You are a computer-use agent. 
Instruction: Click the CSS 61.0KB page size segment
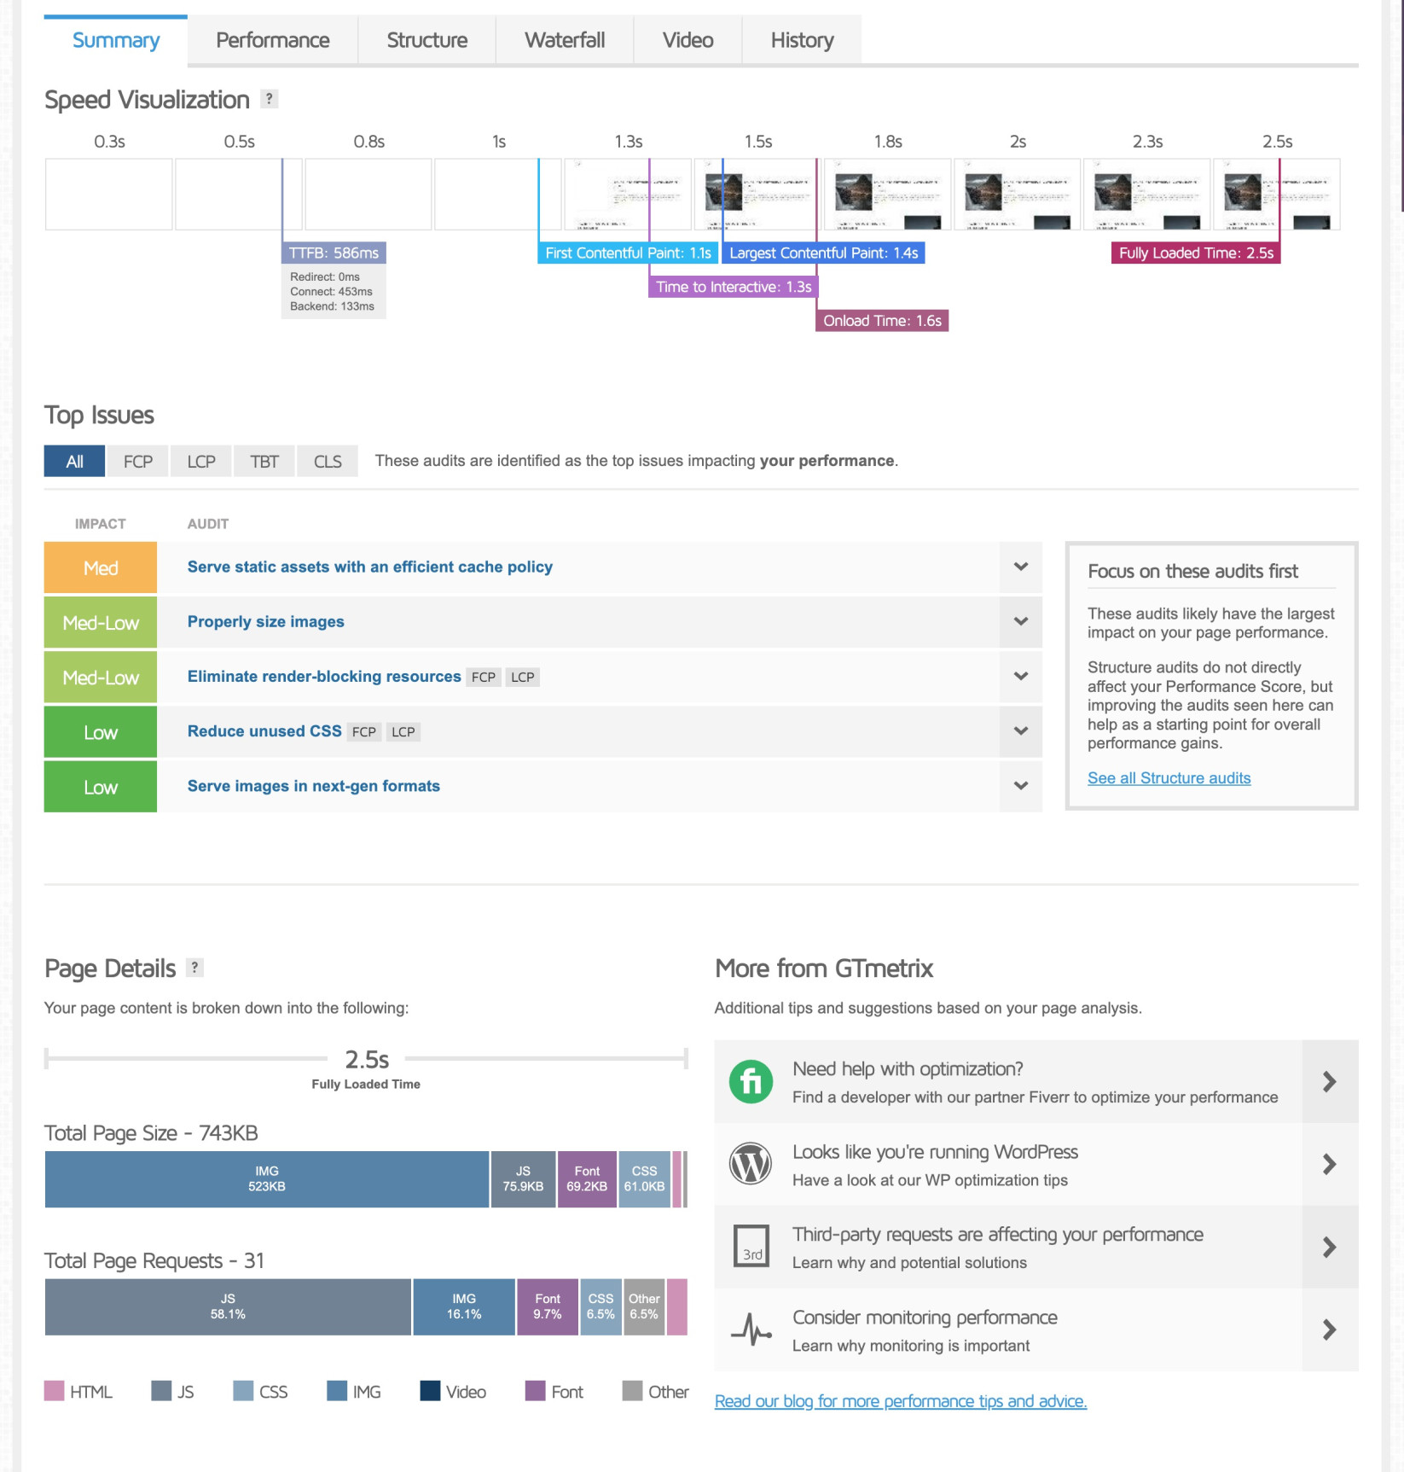[644, 1178]
